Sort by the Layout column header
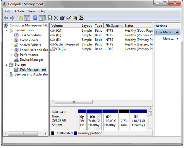This screenshot has width=184, height=148. 87,25
